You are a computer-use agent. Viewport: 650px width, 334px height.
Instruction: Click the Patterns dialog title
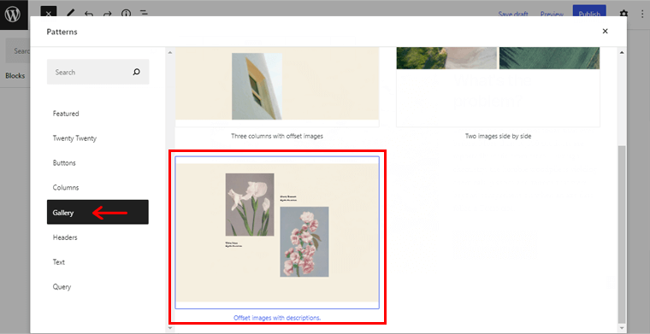[62, 32]
